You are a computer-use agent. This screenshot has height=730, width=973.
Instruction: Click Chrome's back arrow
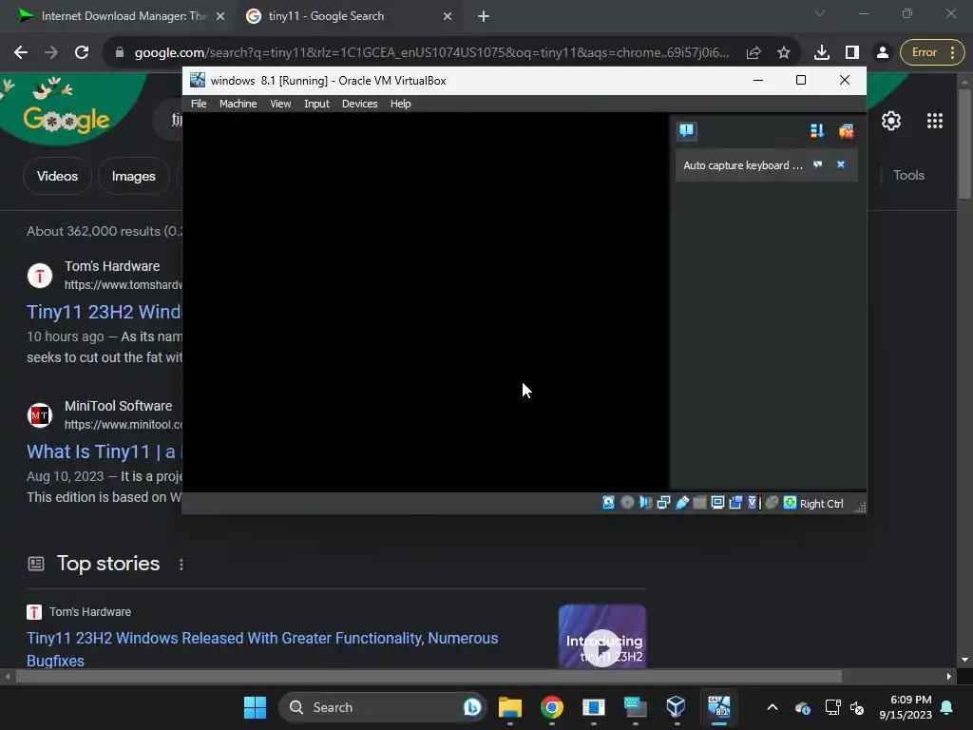tap(21, 53)
